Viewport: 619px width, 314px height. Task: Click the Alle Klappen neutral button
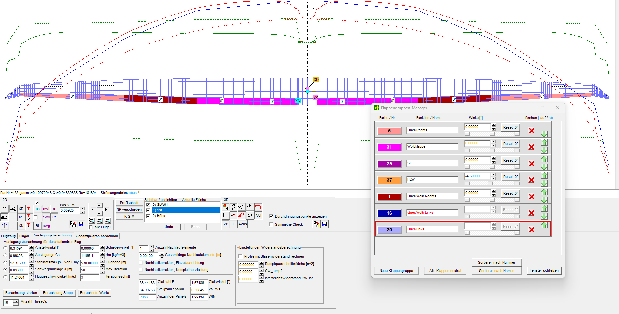(445, 271)
